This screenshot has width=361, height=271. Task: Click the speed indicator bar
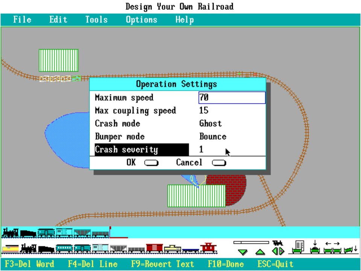click(251, 243)
